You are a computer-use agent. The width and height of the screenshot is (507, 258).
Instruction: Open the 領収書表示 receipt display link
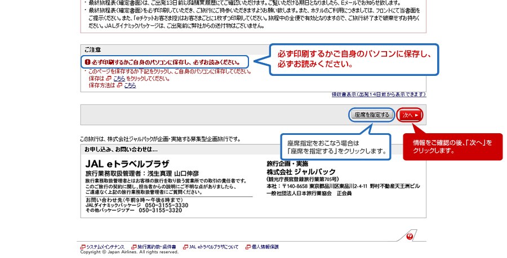click(379, 94)
